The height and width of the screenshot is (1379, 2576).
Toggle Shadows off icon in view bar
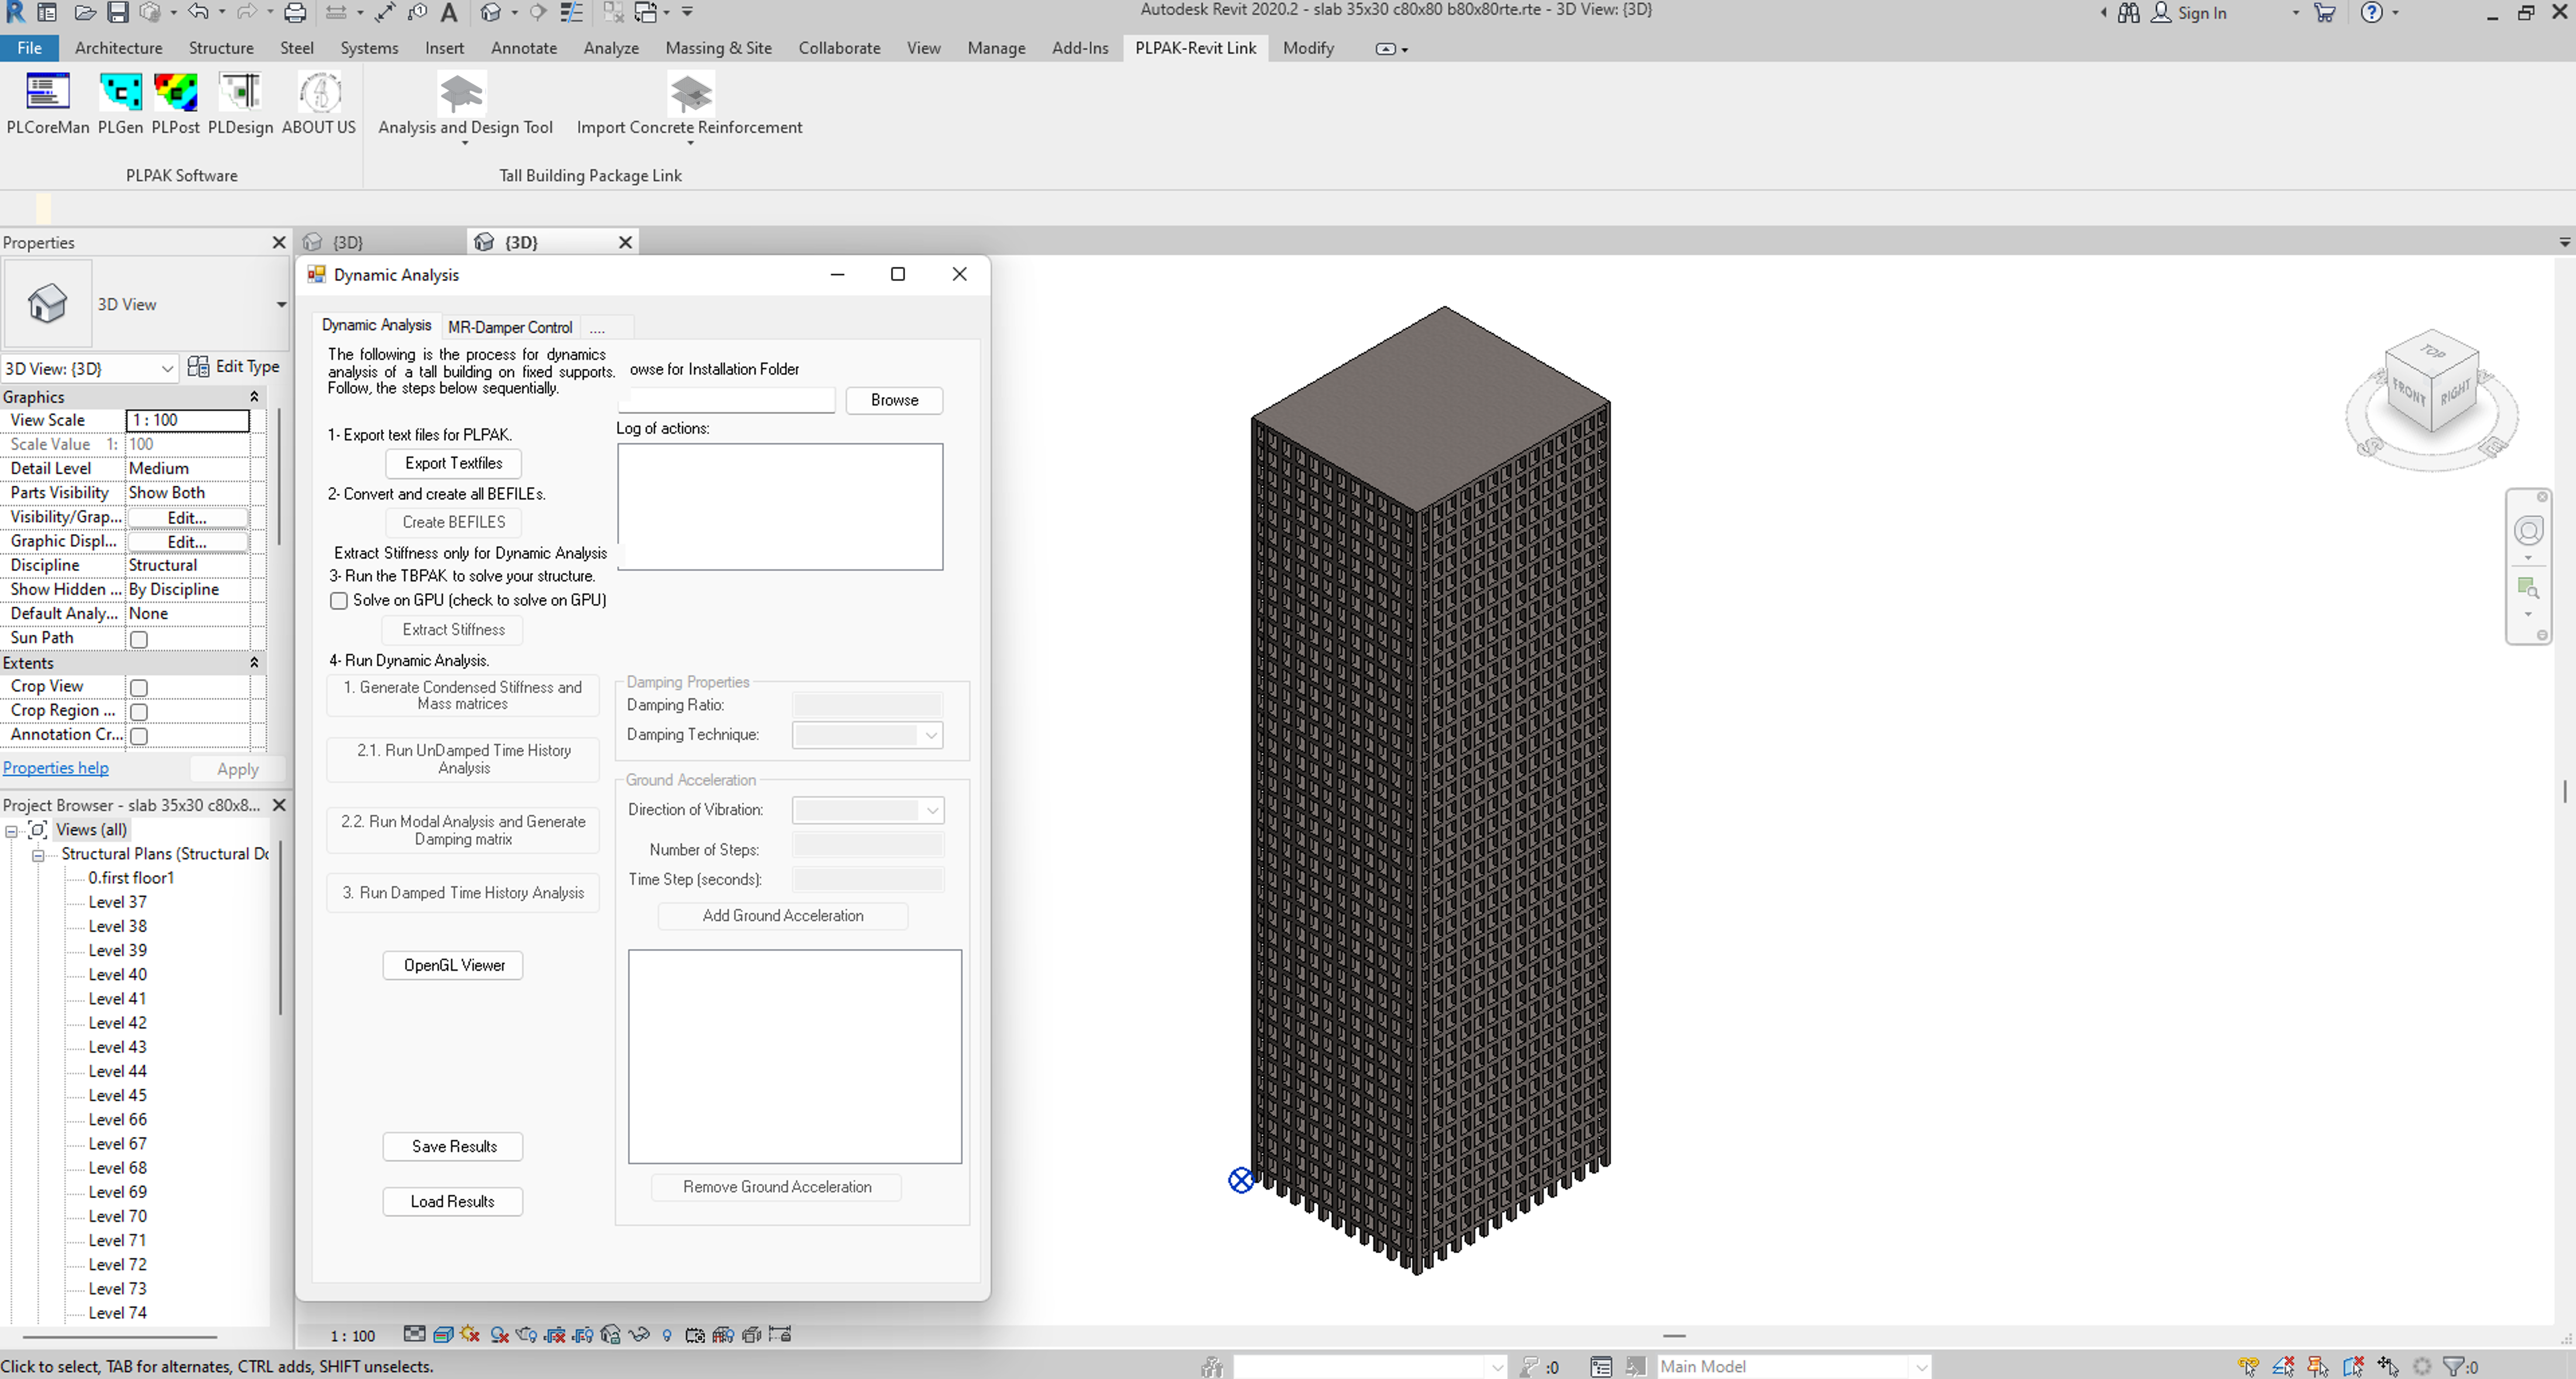pos(499,1334)
